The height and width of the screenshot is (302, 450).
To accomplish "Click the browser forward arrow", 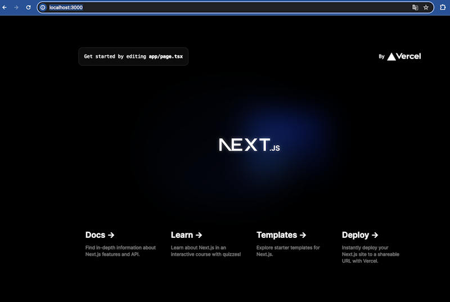I will 16,7.
